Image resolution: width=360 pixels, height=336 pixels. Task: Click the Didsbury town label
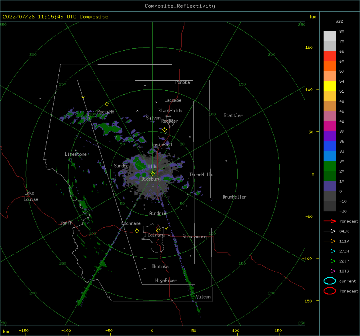151,179
